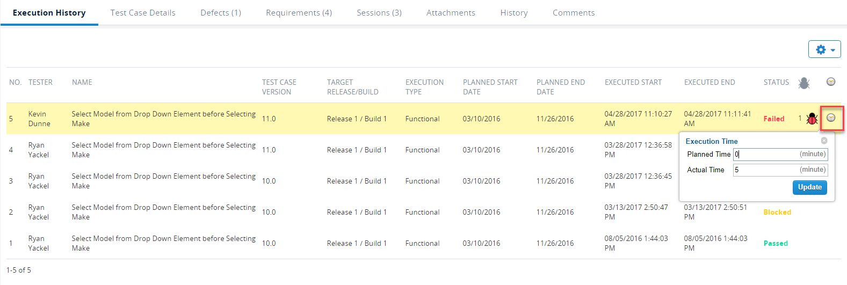Open the Requirements (4) tab
This screenshot has height=285, width=847.
coord(299,13)
